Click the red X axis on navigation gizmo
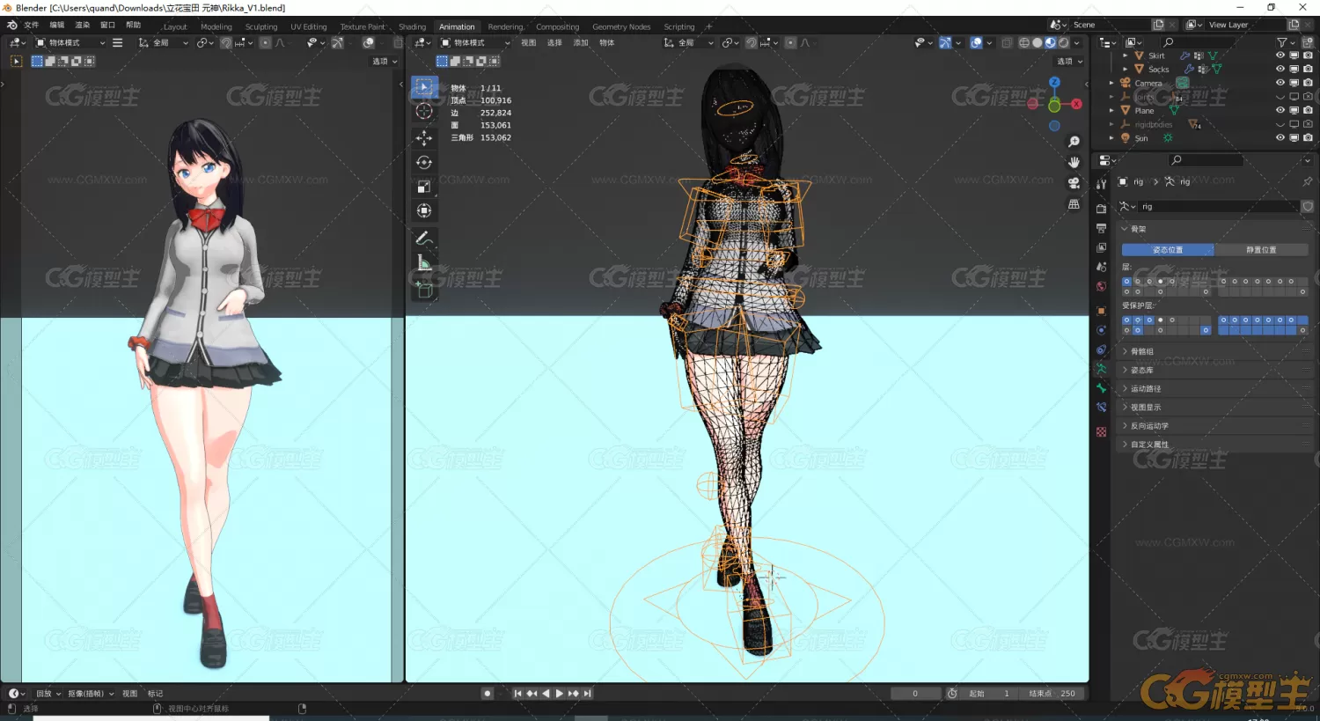Screen dimensions: 1320x721 [x=1076, y=104]
